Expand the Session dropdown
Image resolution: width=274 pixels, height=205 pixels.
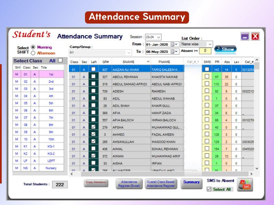tap(159, 37)
